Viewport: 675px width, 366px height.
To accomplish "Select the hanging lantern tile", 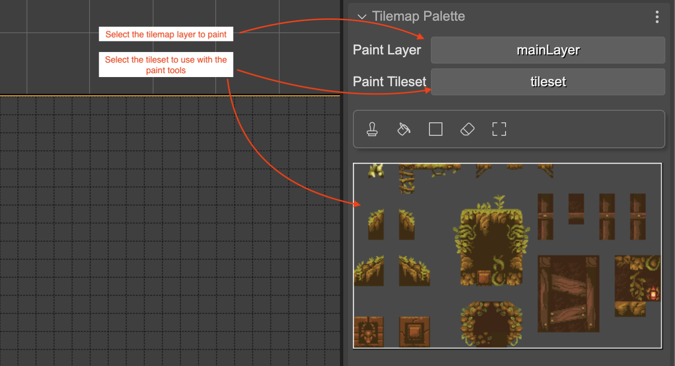I will click(x=652, y=293).
